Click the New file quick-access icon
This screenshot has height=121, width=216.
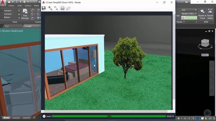pos(9,2)
